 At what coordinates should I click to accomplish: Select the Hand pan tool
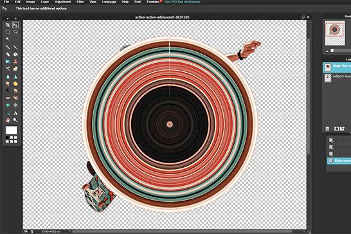point(8,120)
